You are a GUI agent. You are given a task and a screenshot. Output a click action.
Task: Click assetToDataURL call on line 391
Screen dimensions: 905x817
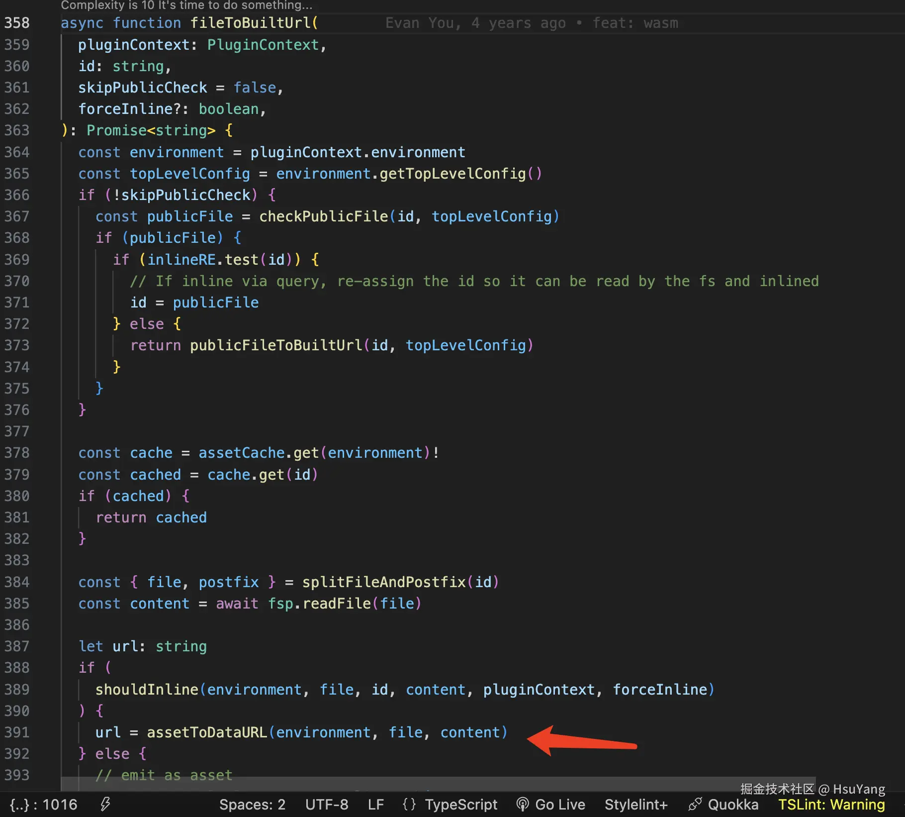point(207,732)
